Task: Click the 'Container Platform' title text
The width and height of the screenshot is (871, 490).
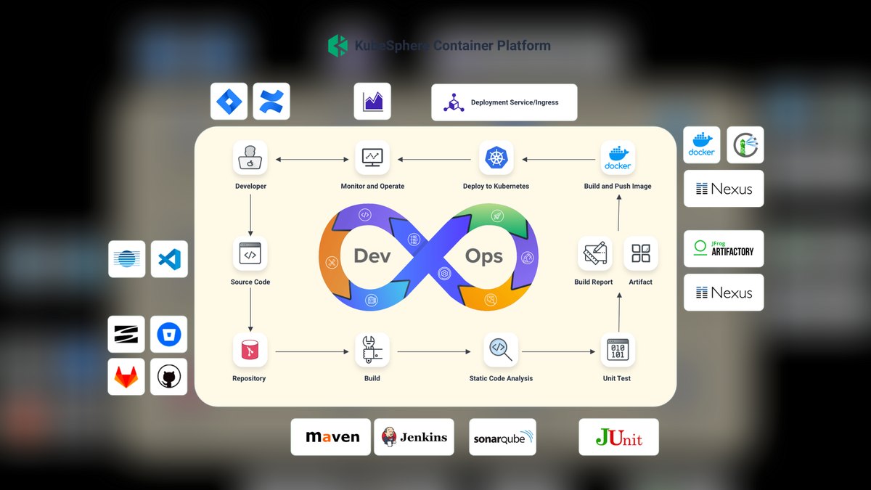Action: (x=492, y=46)
